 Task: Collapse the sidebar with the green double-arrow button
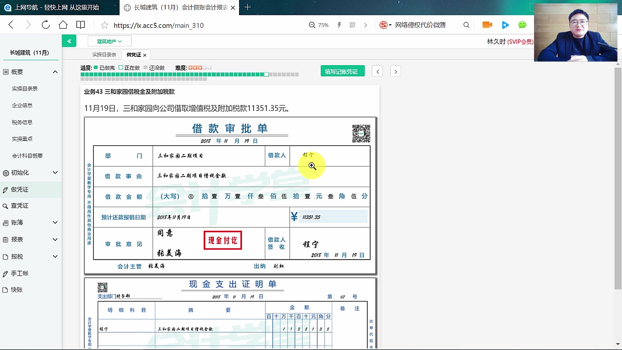(x=69, y=41)
